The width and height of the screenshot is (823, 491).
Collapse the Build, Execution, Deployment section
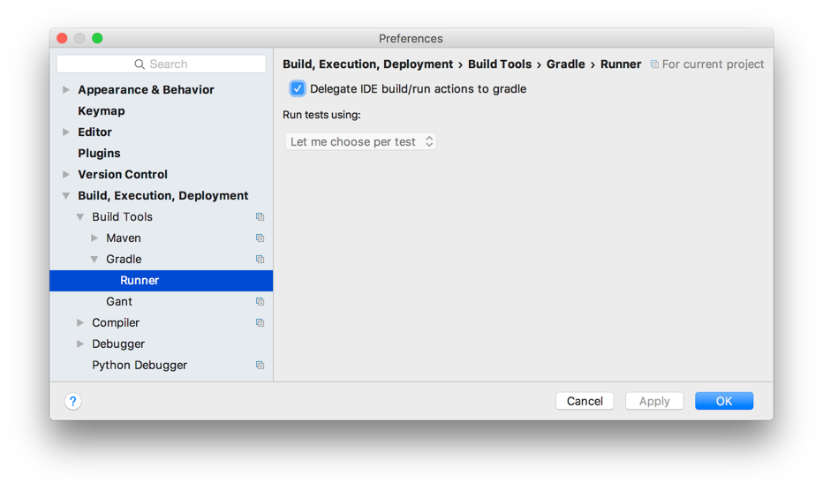66,195
